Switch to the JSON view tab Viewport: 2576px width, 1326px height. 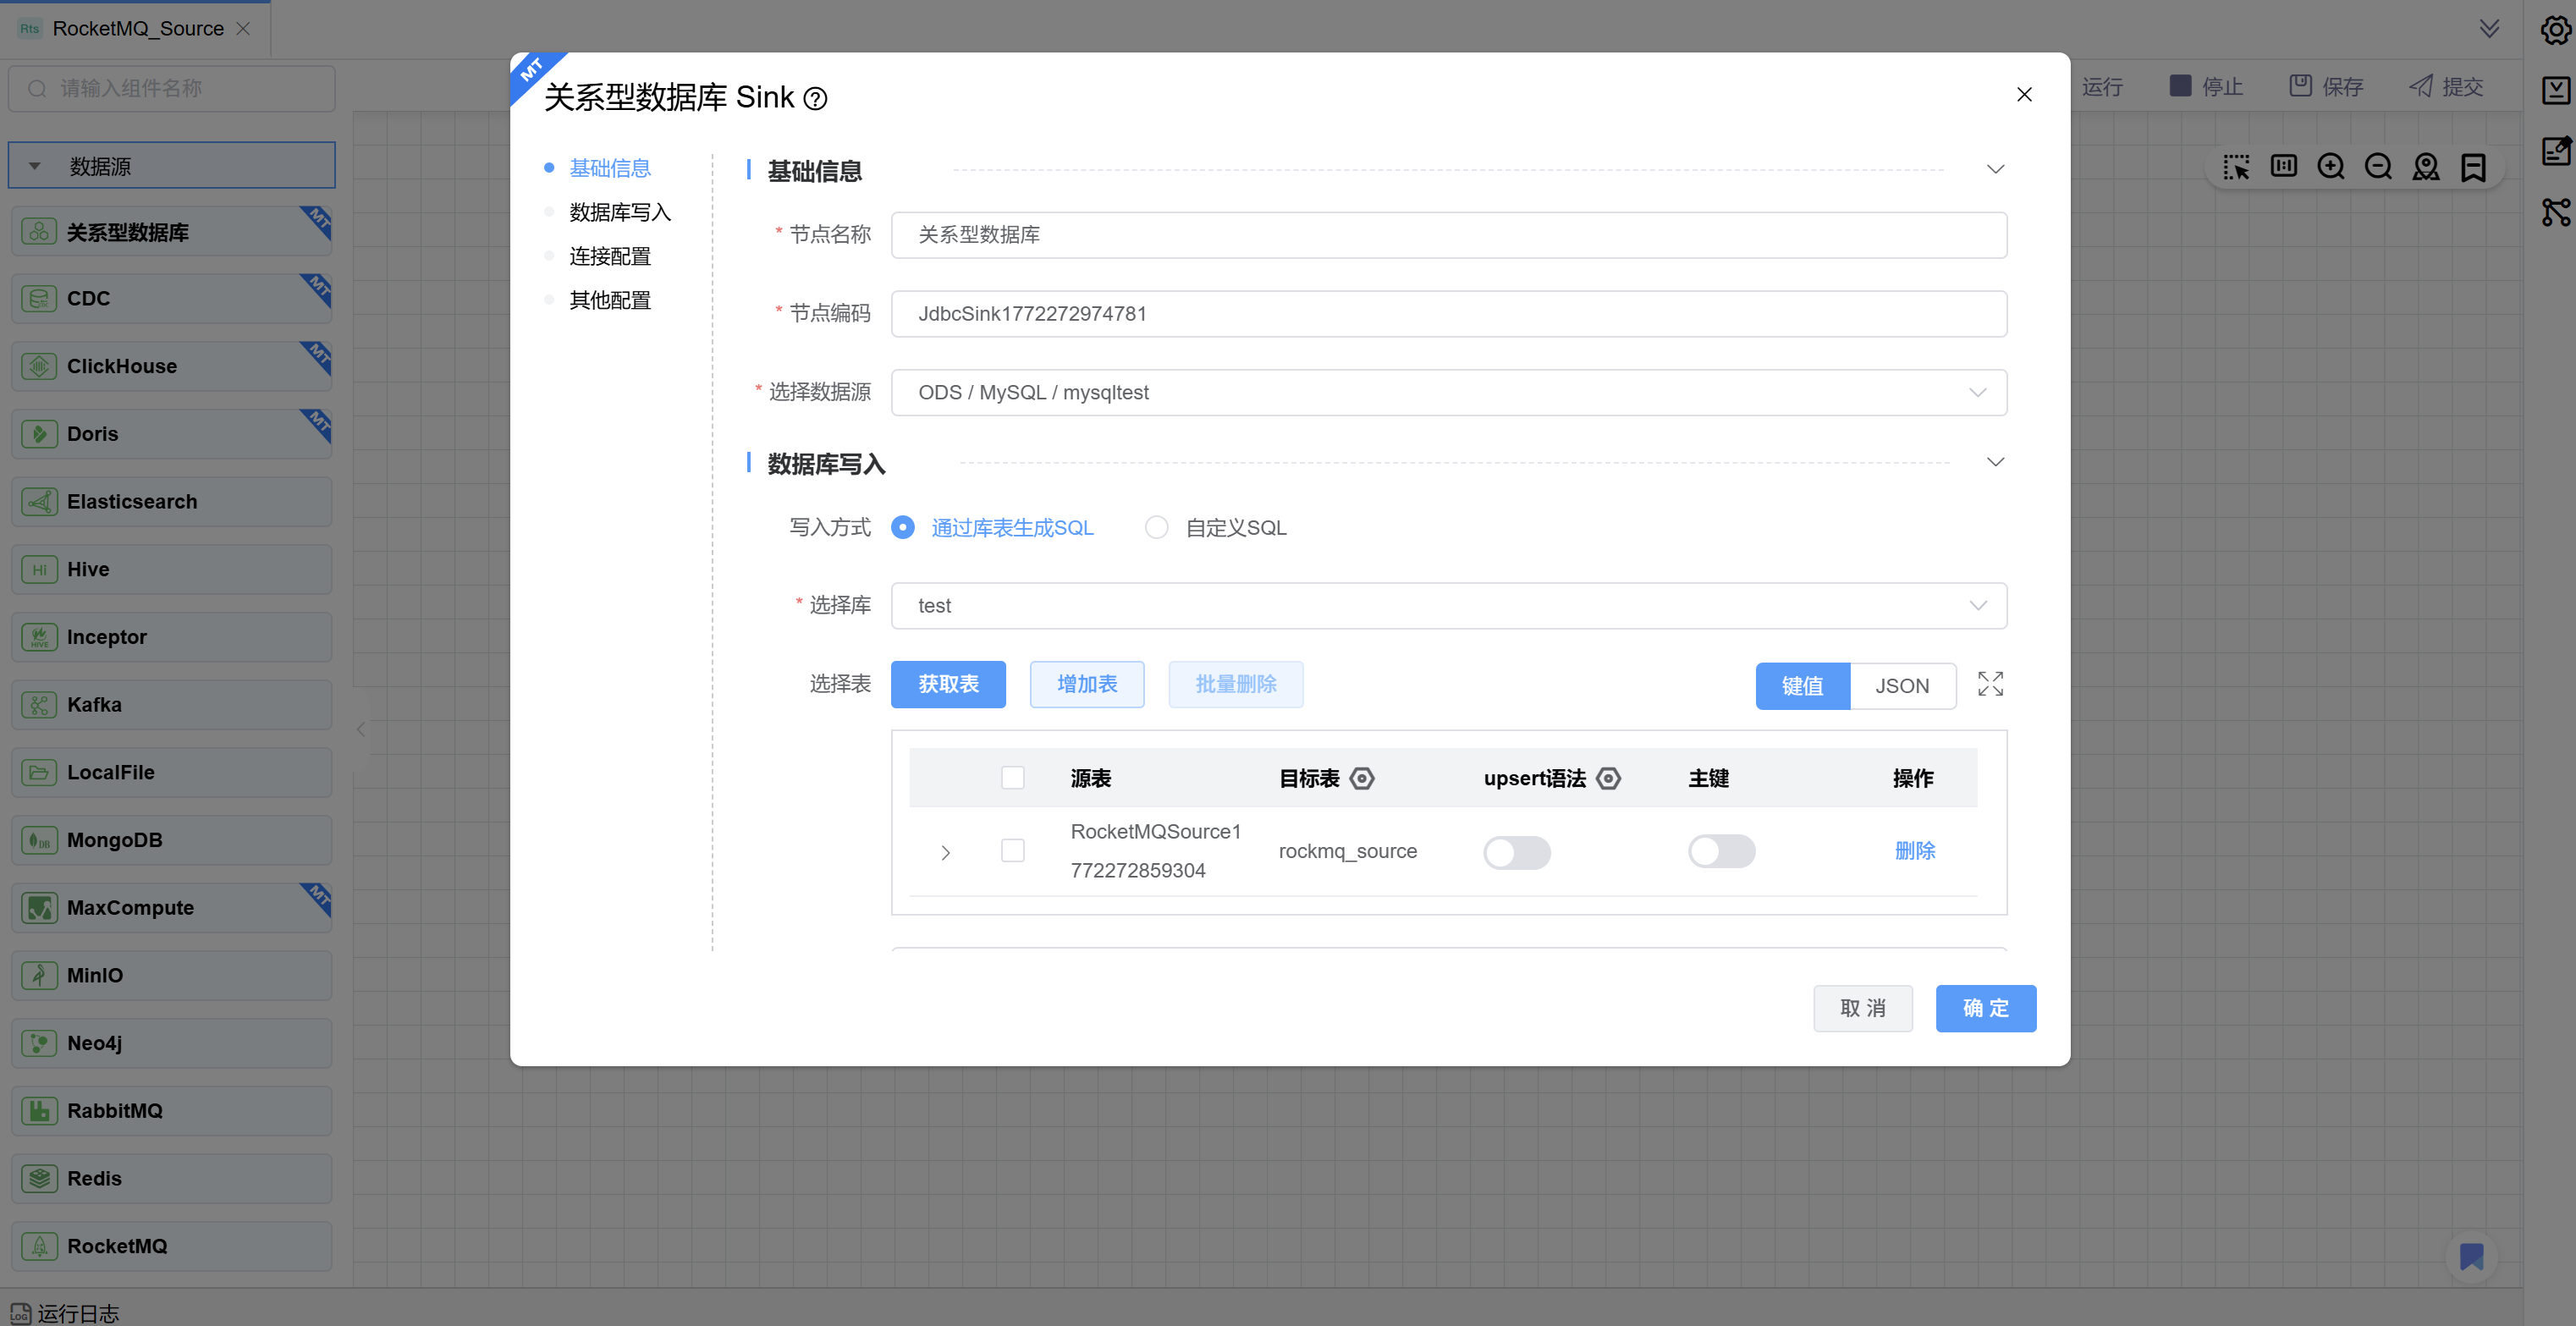tap(1902, 686)
